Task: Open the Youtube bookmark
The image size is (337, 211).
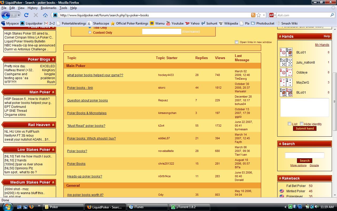Action: [x=175, y=23]
